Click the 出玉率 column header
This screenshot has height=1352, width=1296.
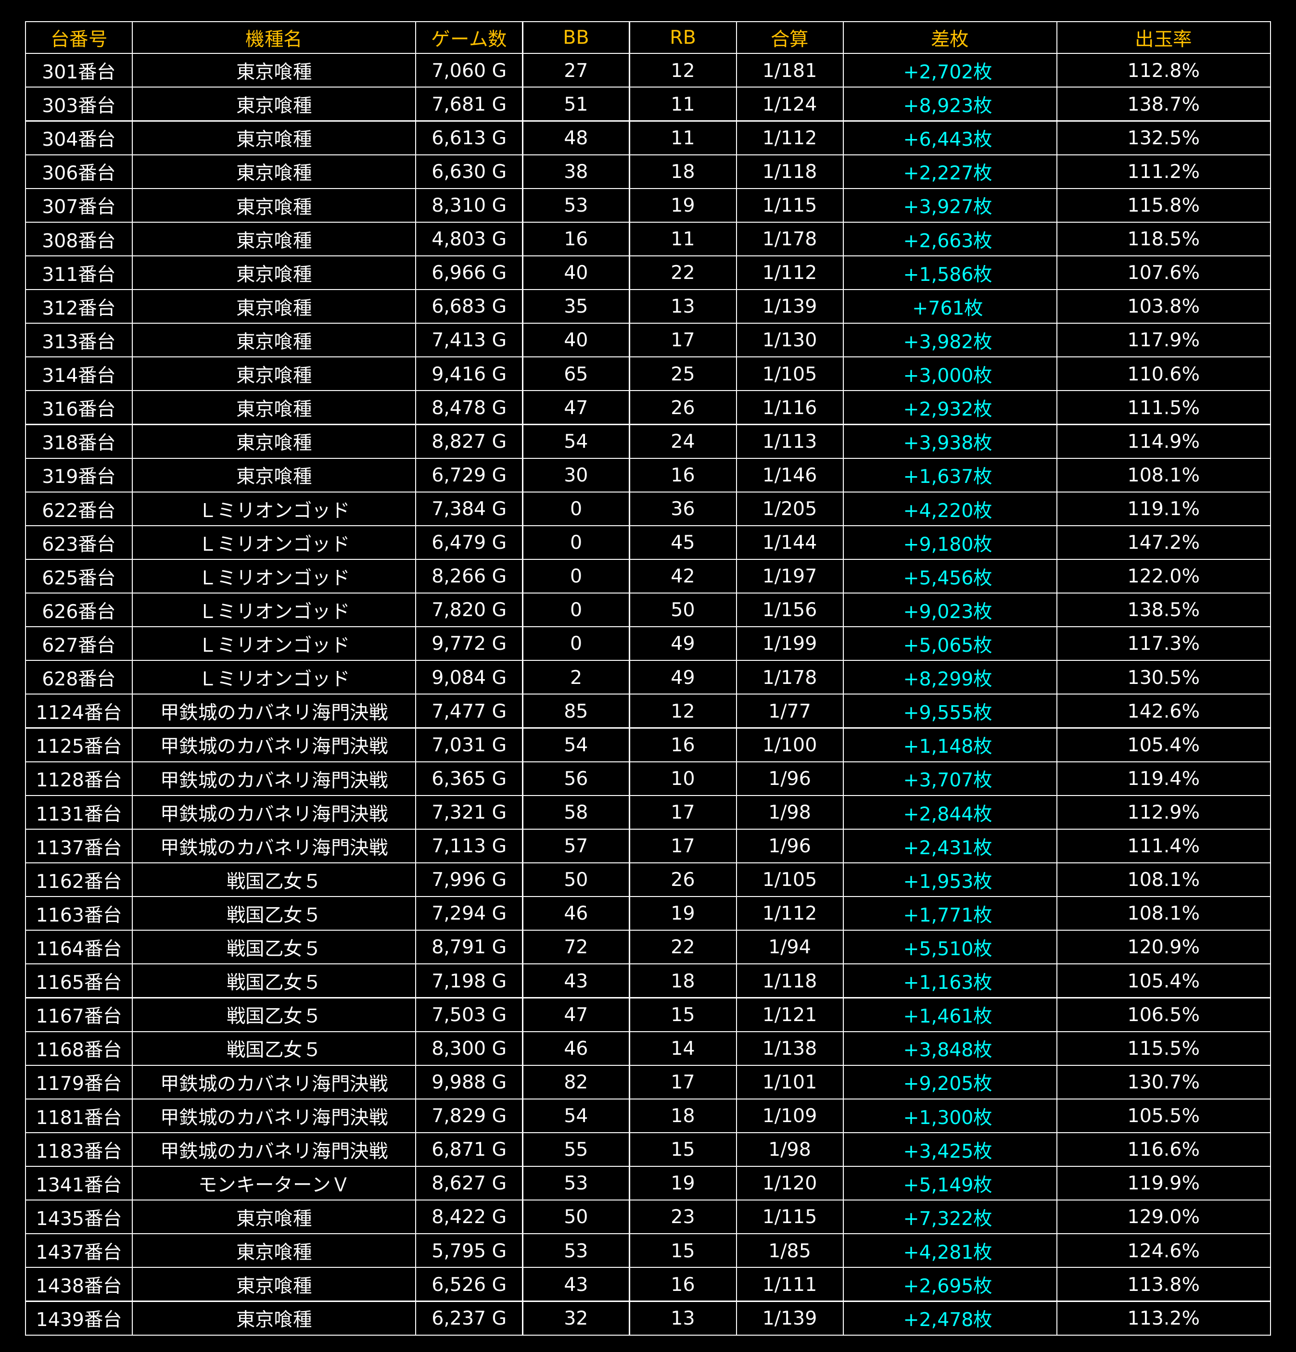(1164, 38)
